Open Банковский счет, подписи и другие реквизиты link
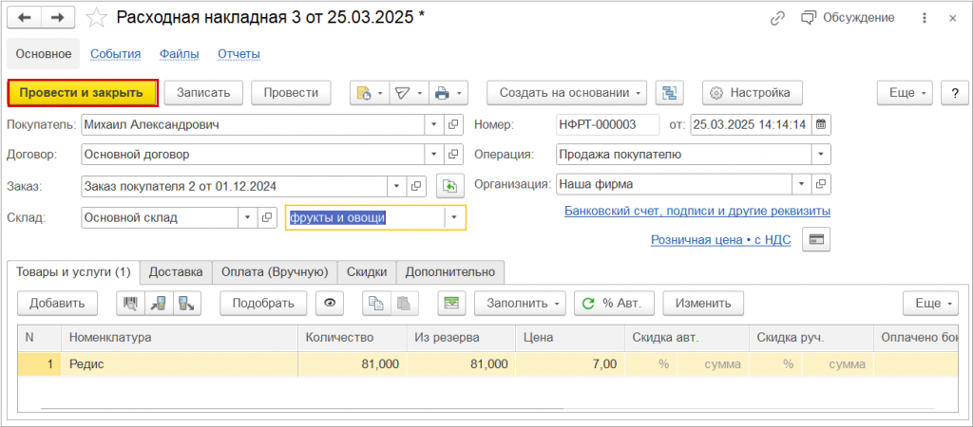The image size is (973, 427). coord(697,211)
